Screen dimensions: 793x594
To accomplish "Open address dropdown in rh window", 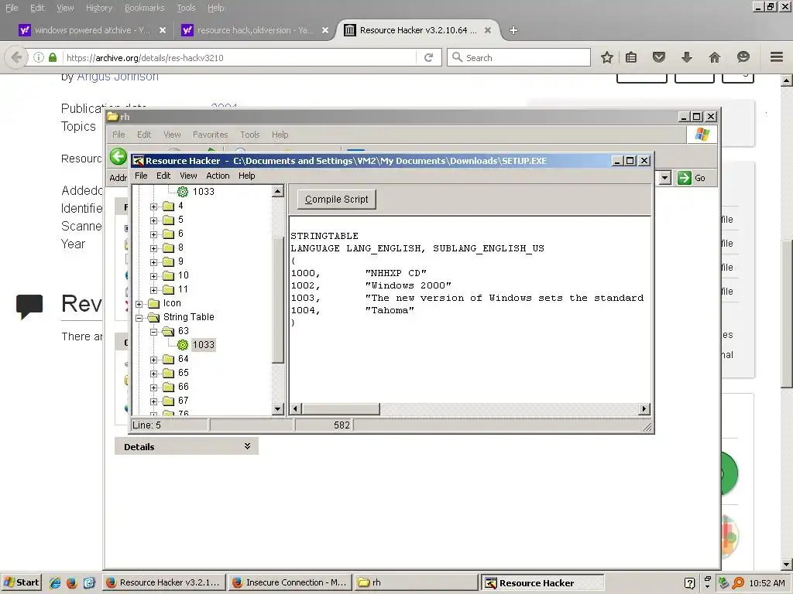I will tap(665, 178).
